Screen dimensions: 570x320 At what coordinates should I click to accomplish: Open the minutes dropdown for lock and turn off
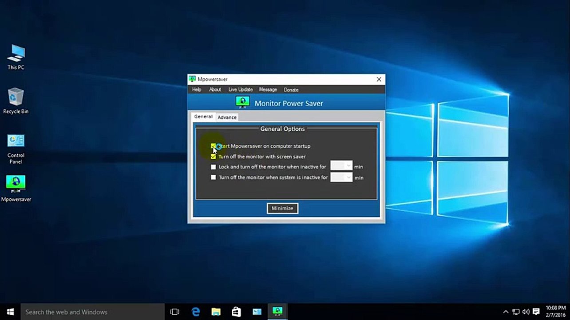tap(341, 166)
